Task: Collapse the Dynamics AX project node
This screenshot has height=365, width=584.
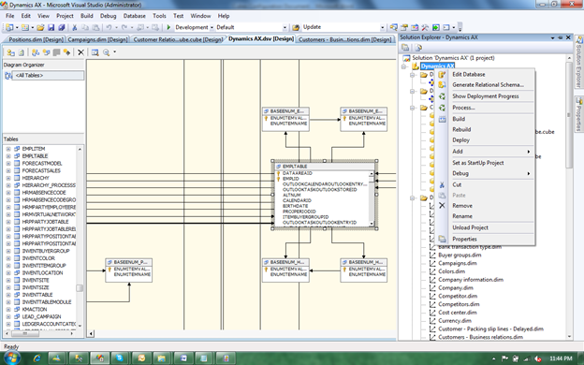Action: click(403, 66)
